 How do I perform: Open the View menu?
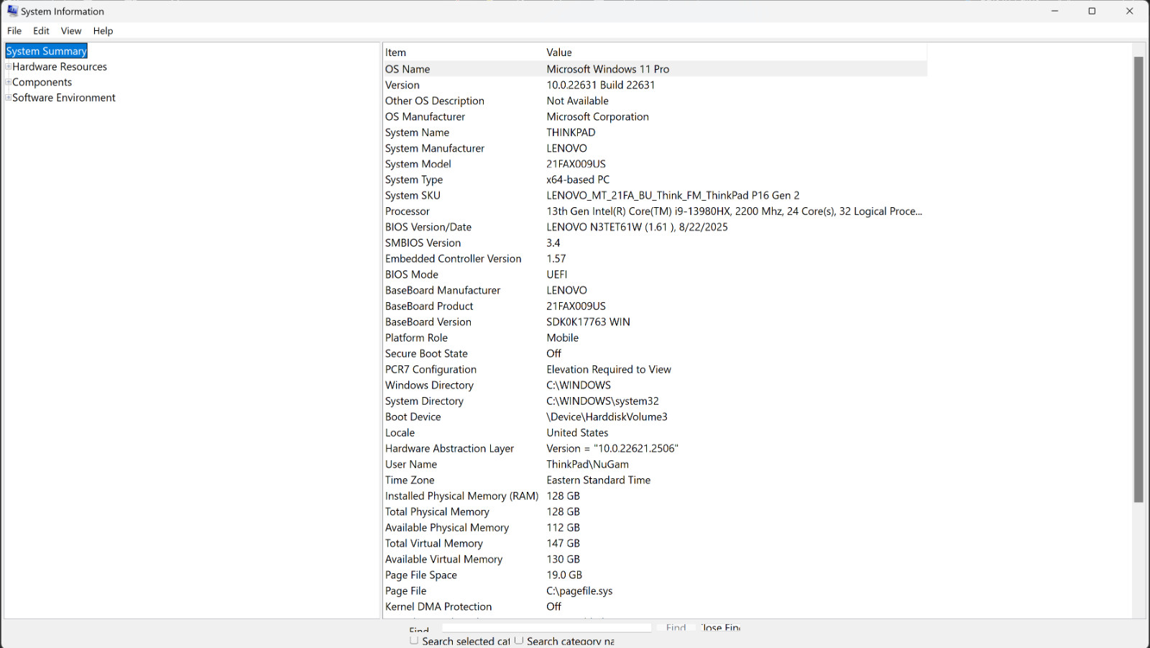(71, 31)
